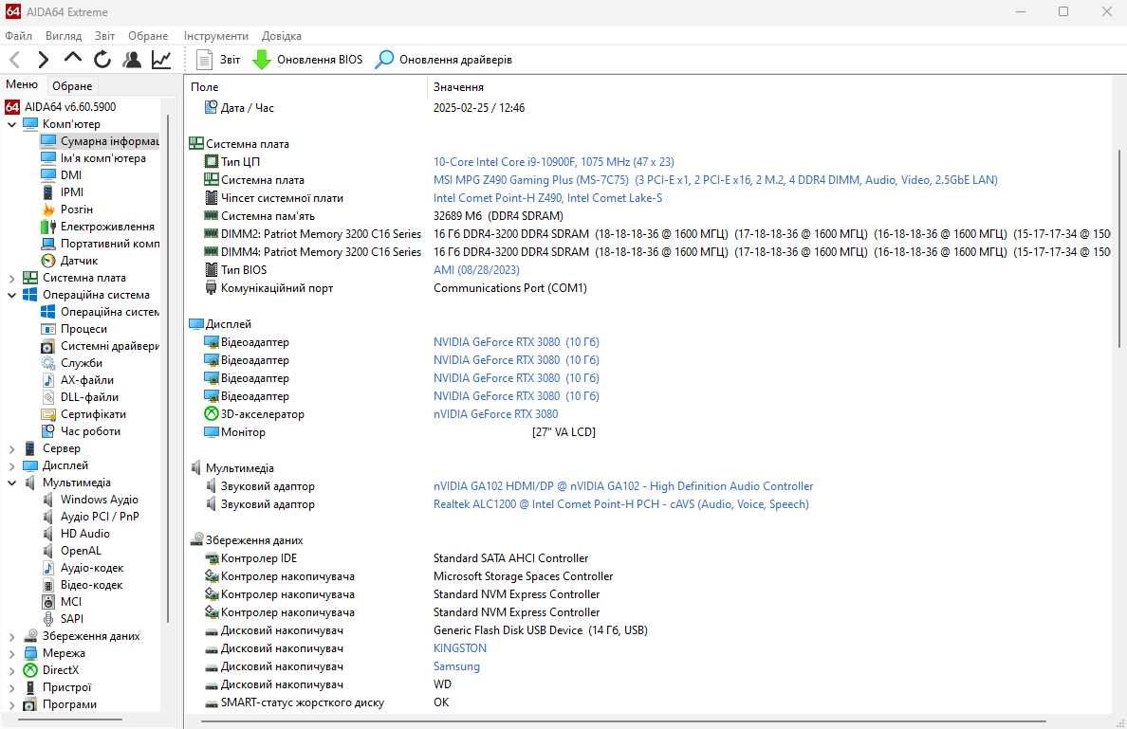Image resolution: width=1127 pixels, height=729 pixels.
Task: Click the refresh toolbar icon
Action: tap(102, 60)
